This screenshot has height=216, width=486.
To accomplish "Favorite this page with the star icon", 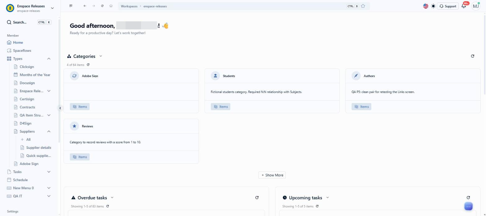I will [x=363, y=6].
